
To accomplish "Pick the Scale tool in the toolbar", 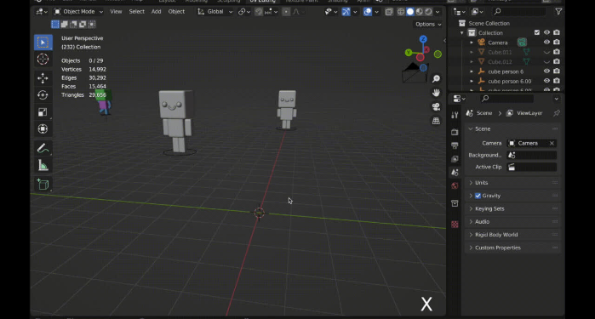I will (x=43, y=112).
